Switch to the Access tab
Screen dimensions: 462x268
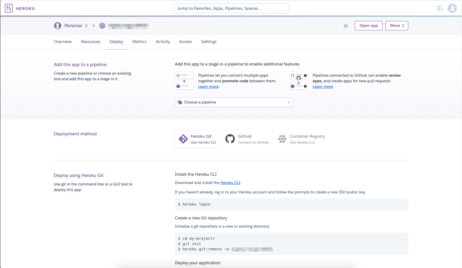pyautogui.click(x=186, y=42)
